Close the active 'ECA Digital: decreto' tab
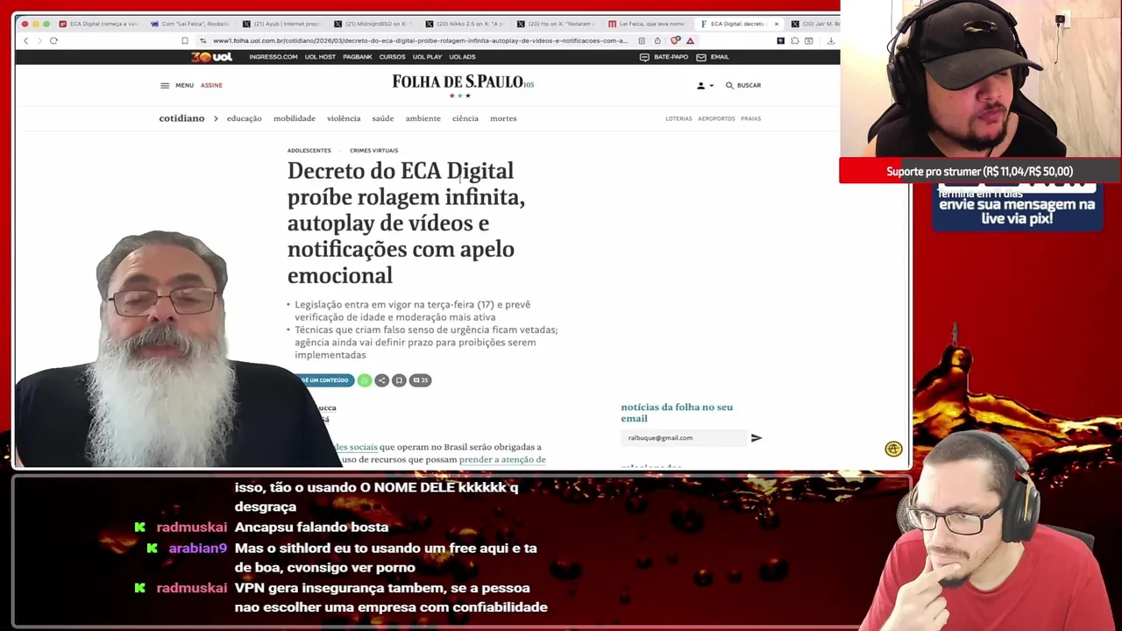Viewport: 1122px width, 631px height. [776, 24]
